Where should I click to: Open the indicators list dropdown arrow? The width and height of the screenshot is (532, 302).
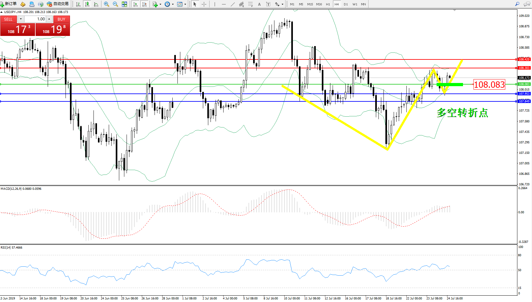pos(160,4)
